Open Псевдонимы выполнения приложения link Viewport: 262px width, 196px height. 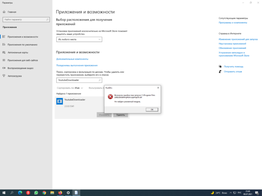(77, 65)
